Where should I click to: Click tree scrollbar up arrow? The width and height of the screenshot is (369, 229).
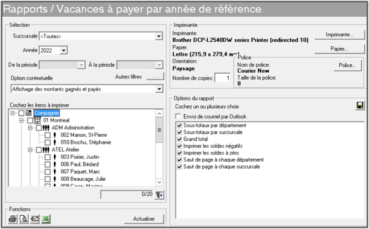(x=159, y=114)
